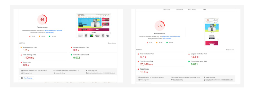Follow 'performance score is calculated' link under score 40
Screen dimensions: 260x92
click(53, 30)
